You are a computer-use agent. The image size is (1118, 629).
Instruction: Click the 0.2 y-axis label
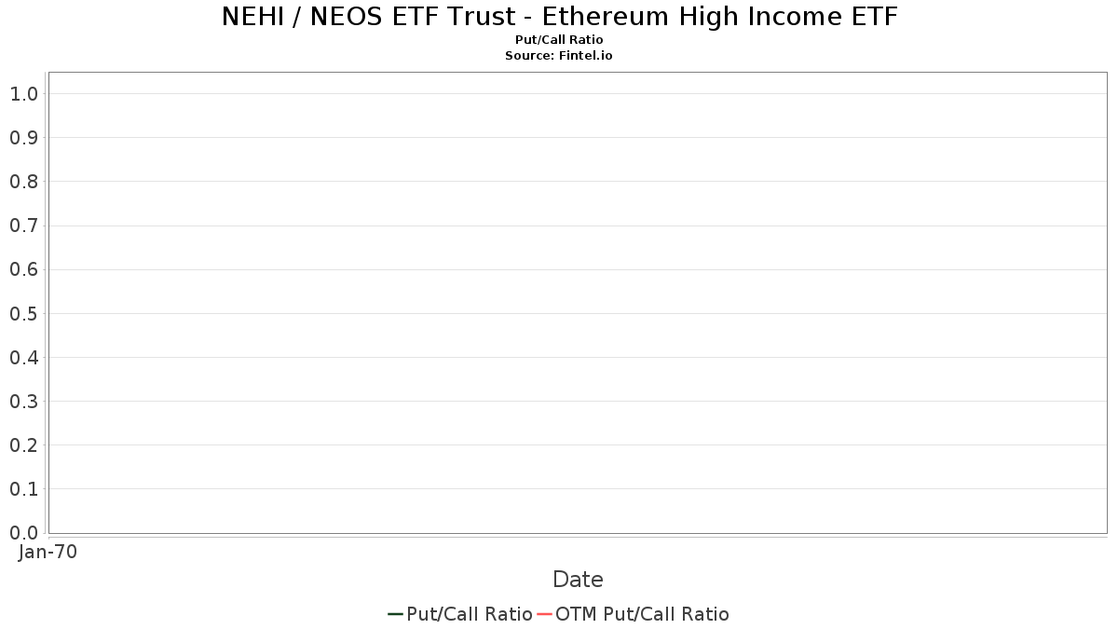pos(23,445)
